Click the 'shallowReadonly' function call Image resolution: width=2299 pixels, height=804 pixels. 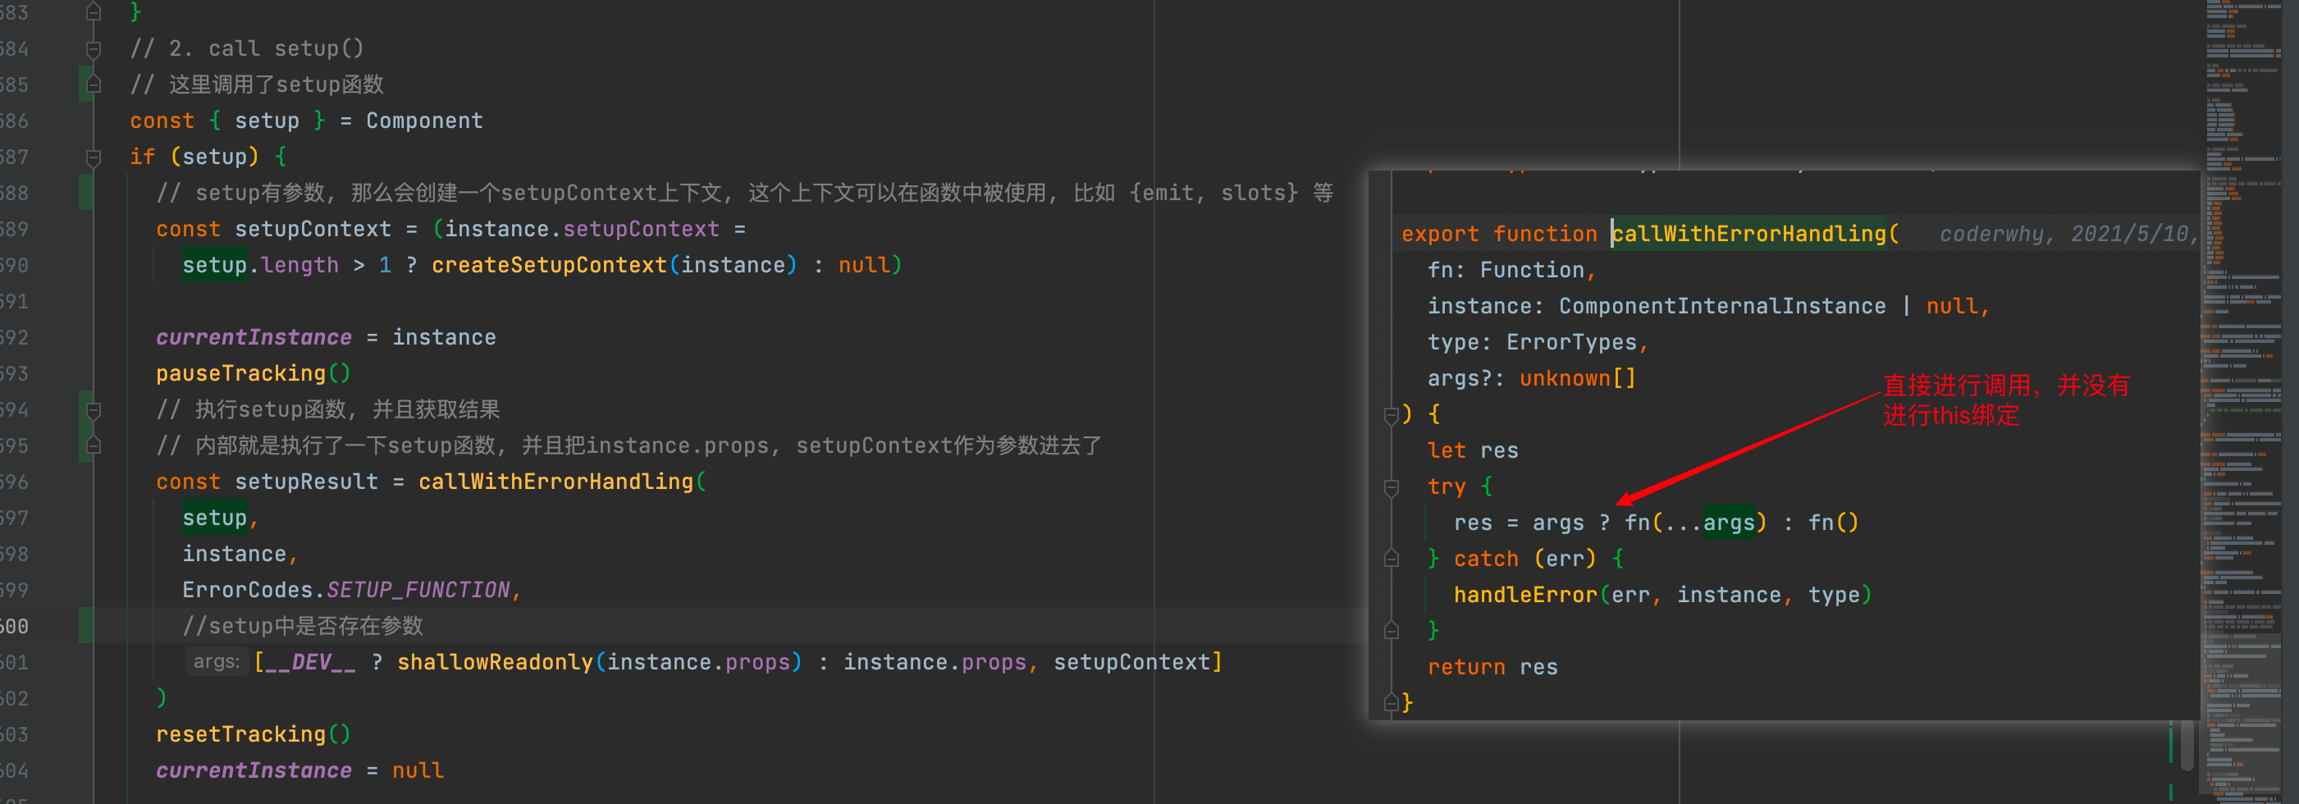click(x=495, y=662)
